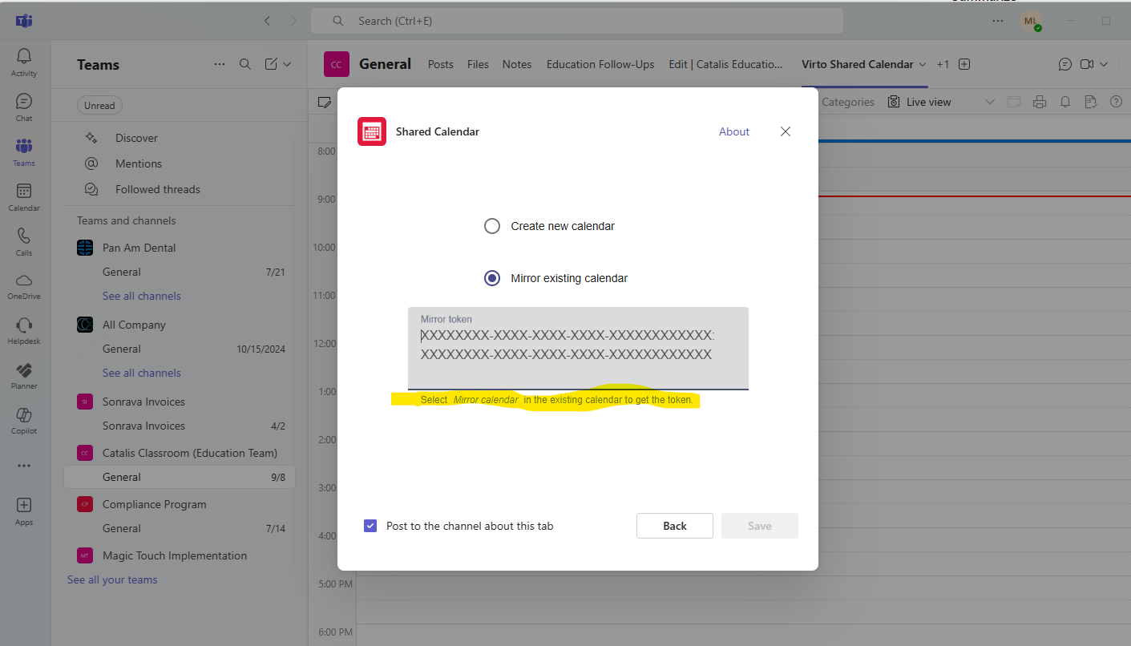Open Chat from the left rail
Viewport: 1131px width, 646px height.
[24, 107]
